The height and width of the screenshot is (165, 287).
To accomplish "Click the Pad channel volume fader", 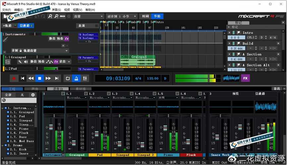I will click(x=97, y=134).
